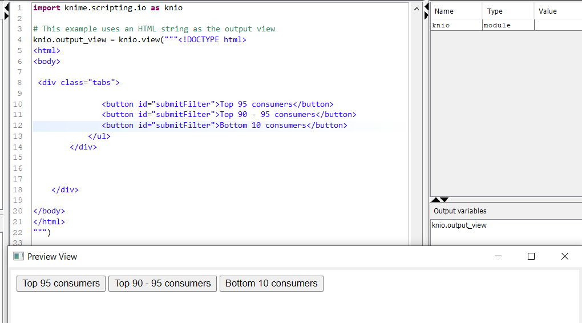This screenshot has height=323, width=582.
Task: Click the "Output variables" panel label
Action: [x=460, y=211]
